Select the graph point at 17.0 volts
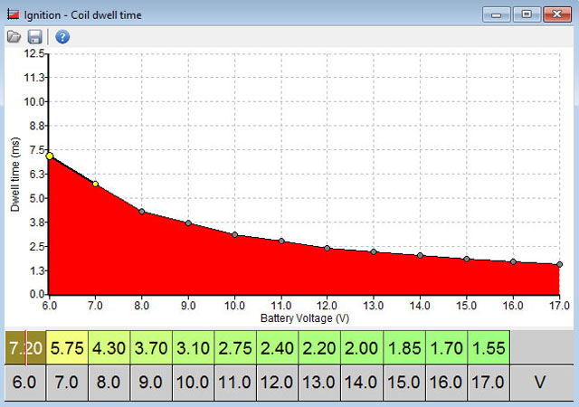Viewport: 579px width, 407px height. [559, 264]
